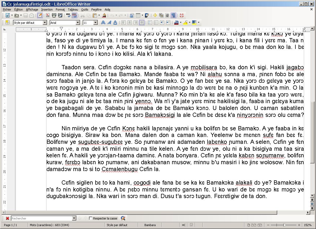Screen dimensions: 316x229
Task: Open the Outils menu
Action: coord(85,10)
